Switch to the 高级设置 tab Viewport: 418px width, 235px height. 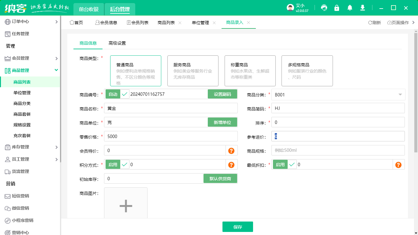click(x=116, y=43)
